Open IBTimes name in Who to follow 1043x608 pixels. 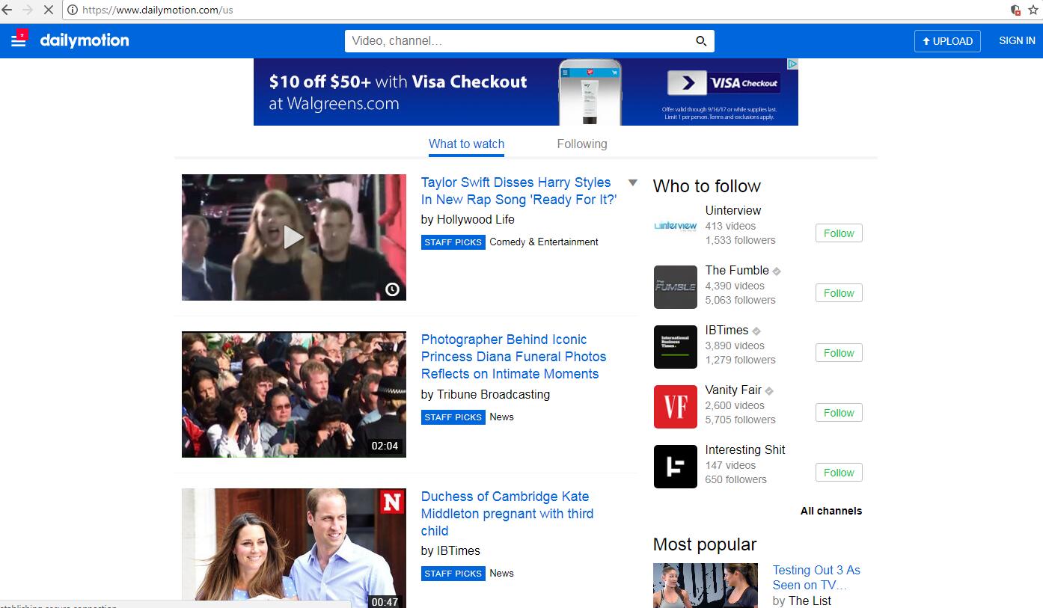[x=727, y=330]
